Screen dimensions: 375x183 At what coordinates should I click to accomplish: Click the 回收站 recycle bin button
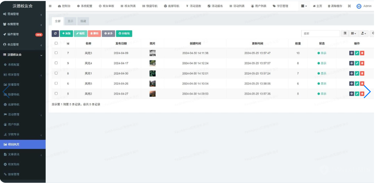[124, 33]
